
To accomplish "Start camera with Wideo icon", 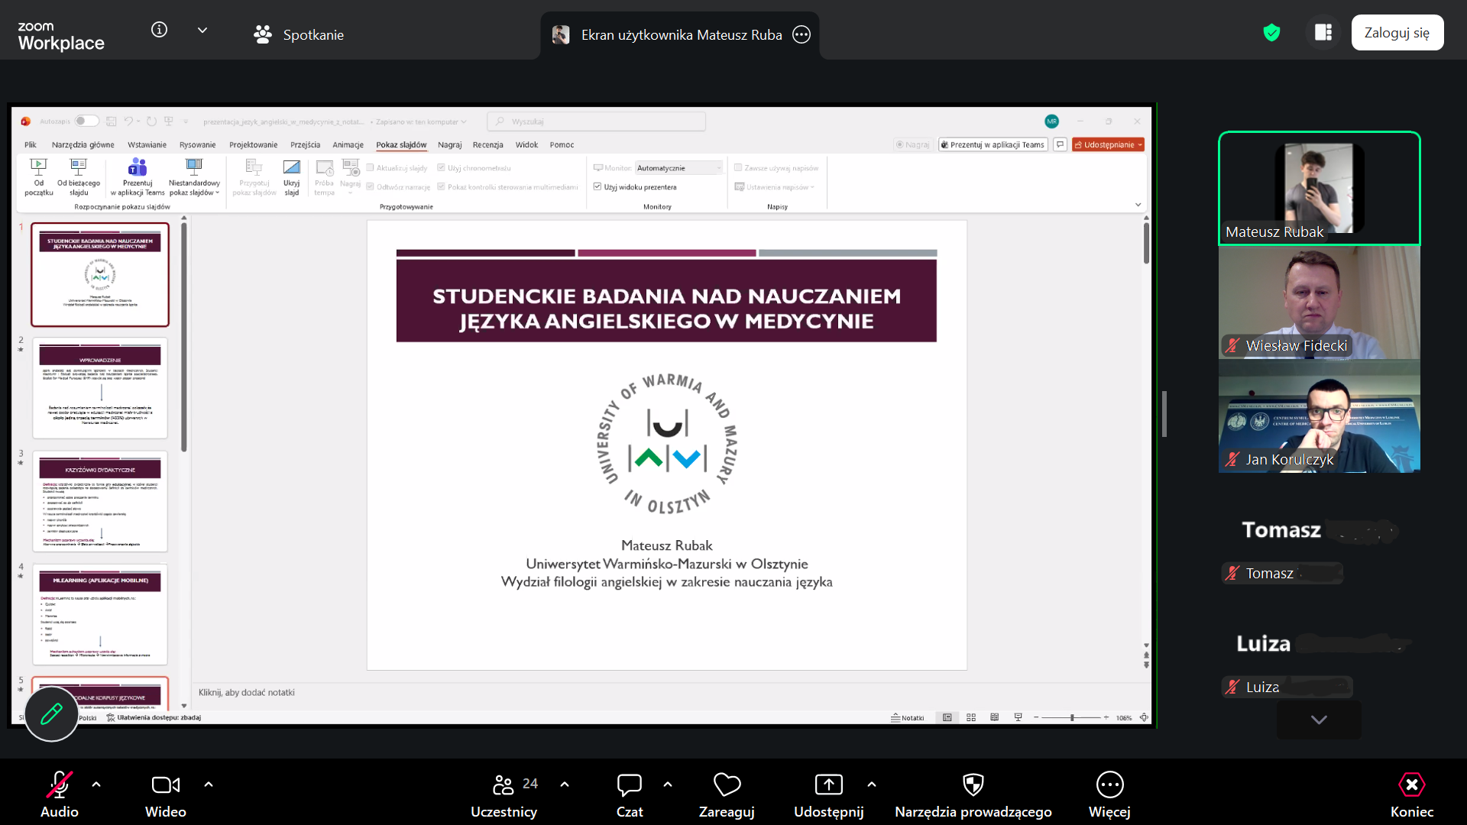I will click(165, 785).
